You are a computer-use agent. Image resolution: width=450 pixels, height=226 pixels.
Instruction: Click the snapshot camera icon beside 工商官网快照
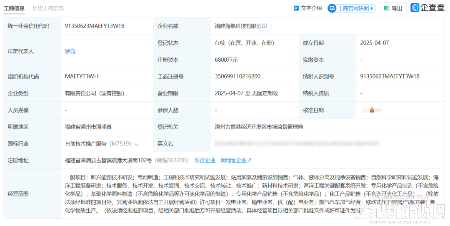click(332, 8)
